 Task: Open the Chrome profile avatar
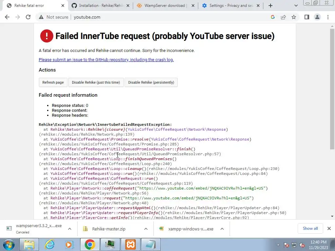click(317, 17)
